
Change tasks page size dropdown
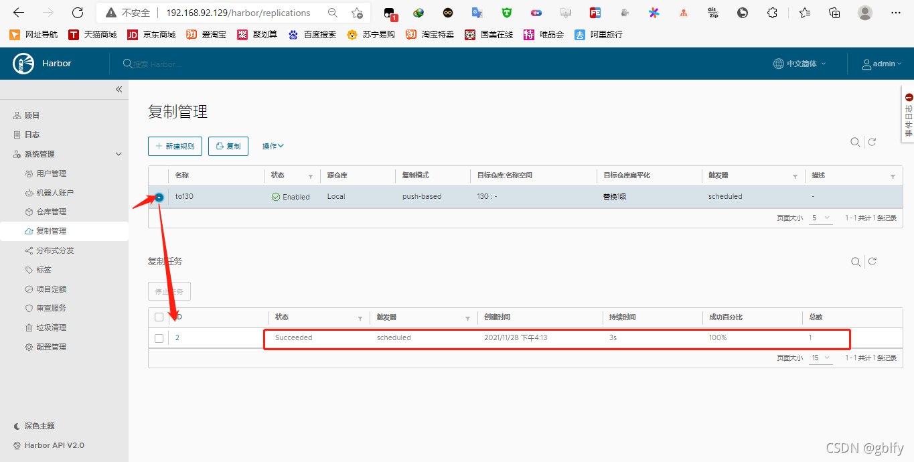(x=821, y=358)
